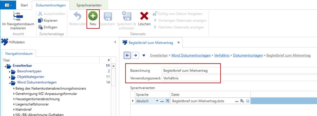Click the Bewohnertypen folder icon
Viewport: 317px width, 116px height.
click(x=14, y=71)
